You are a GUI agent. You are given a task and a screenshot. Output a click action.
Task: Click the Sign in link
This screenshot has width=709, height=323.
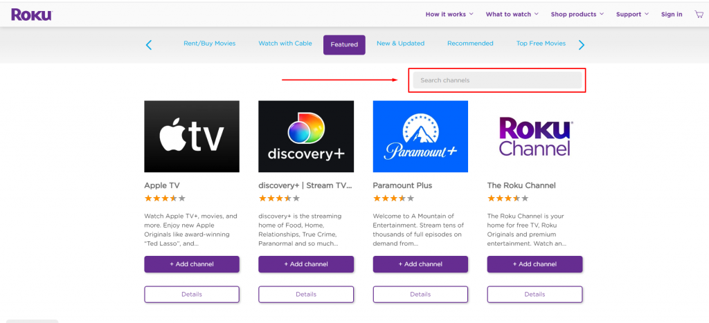672,14
